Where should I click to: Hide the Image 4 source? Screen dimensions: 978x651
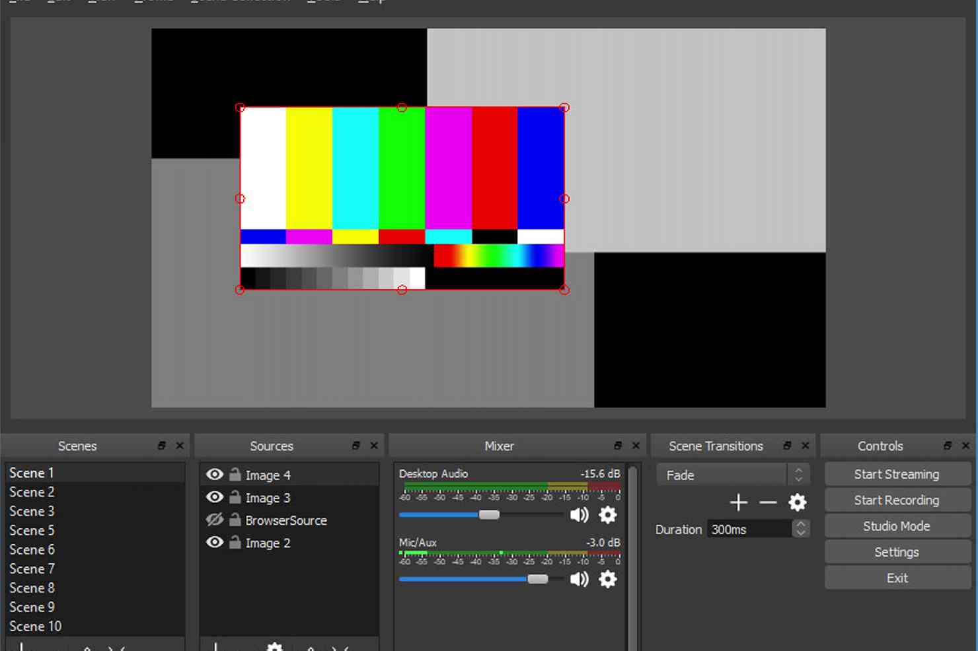click(215, 474)
